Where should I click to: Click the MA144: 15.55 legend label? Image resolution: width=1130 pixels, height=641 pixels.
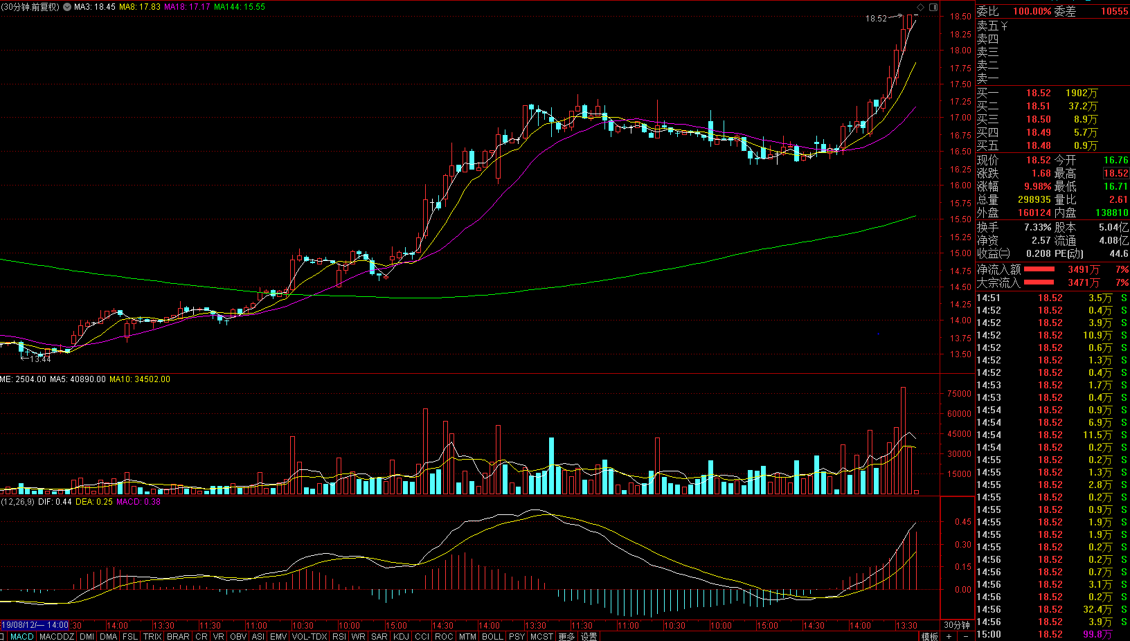coord(240,7)
